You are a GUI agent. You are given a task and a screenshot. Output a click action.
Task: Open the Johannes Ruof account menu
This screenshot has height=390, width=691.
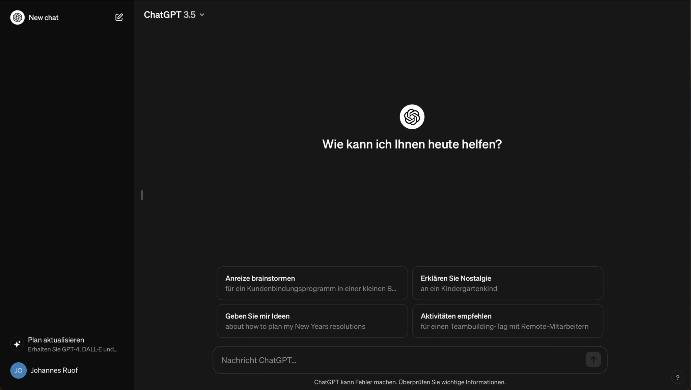click(55, 370)
